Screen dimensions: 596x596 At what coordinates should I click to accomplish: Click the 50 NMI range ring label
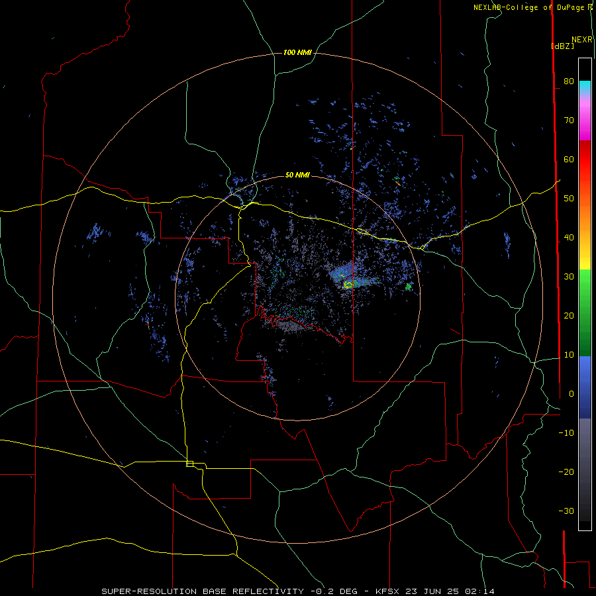297,175
